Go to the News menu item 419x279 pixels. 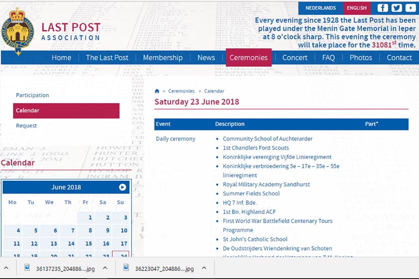click(x=207, y=58)
